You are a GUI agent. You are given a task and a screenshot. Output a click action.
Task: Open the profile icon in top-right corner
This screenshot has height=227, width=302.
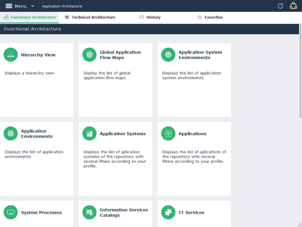click(x=293, y=6)
